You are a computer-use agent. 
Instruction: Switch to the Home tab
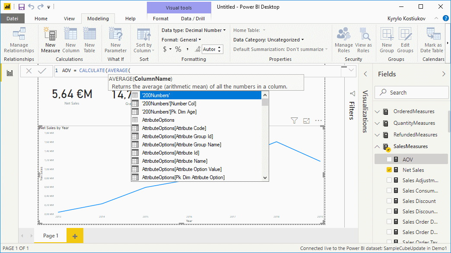41,19
